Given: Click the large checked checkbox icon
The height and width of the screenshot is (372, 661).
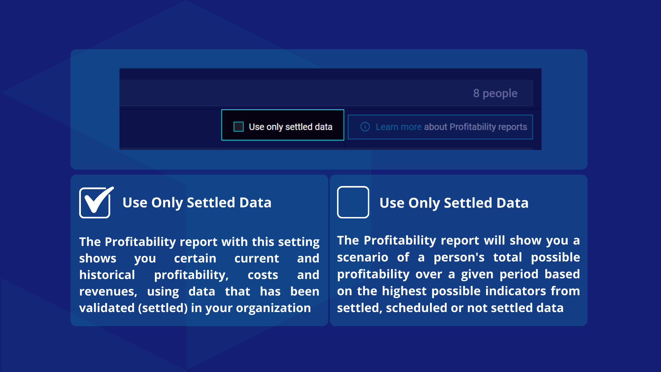Looking at the screenshot, I should click(x=96, y=203).
